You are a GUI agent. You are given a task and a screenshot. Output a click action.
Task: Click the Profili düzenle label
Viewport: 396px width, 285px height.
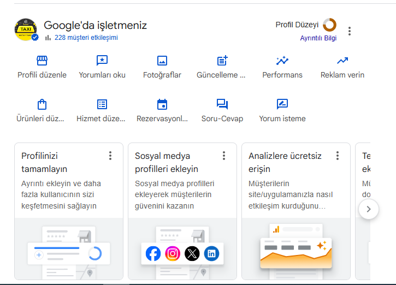tap(42, 75)
